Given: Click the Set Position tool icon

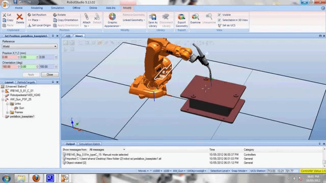Looking at the screenshot, I should [30, 15].
